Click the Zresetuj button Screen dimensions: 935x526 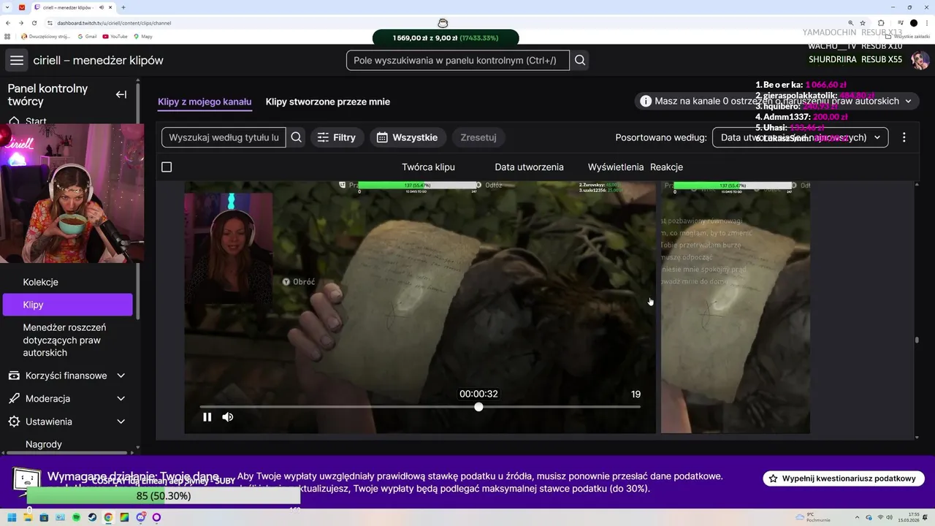pyautogui.click(x=478, y=137)
